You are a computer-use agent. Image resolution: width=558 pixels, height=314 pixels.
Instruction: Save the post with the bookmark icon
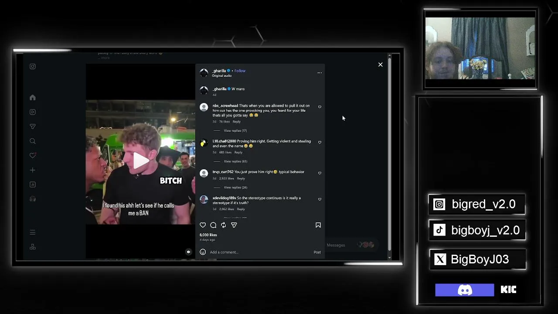(x=318, y=225)
